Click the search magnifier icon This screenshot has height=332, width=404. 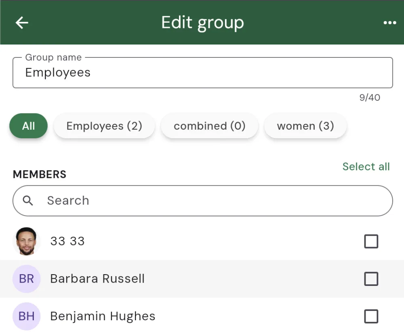tap(28, 201)
